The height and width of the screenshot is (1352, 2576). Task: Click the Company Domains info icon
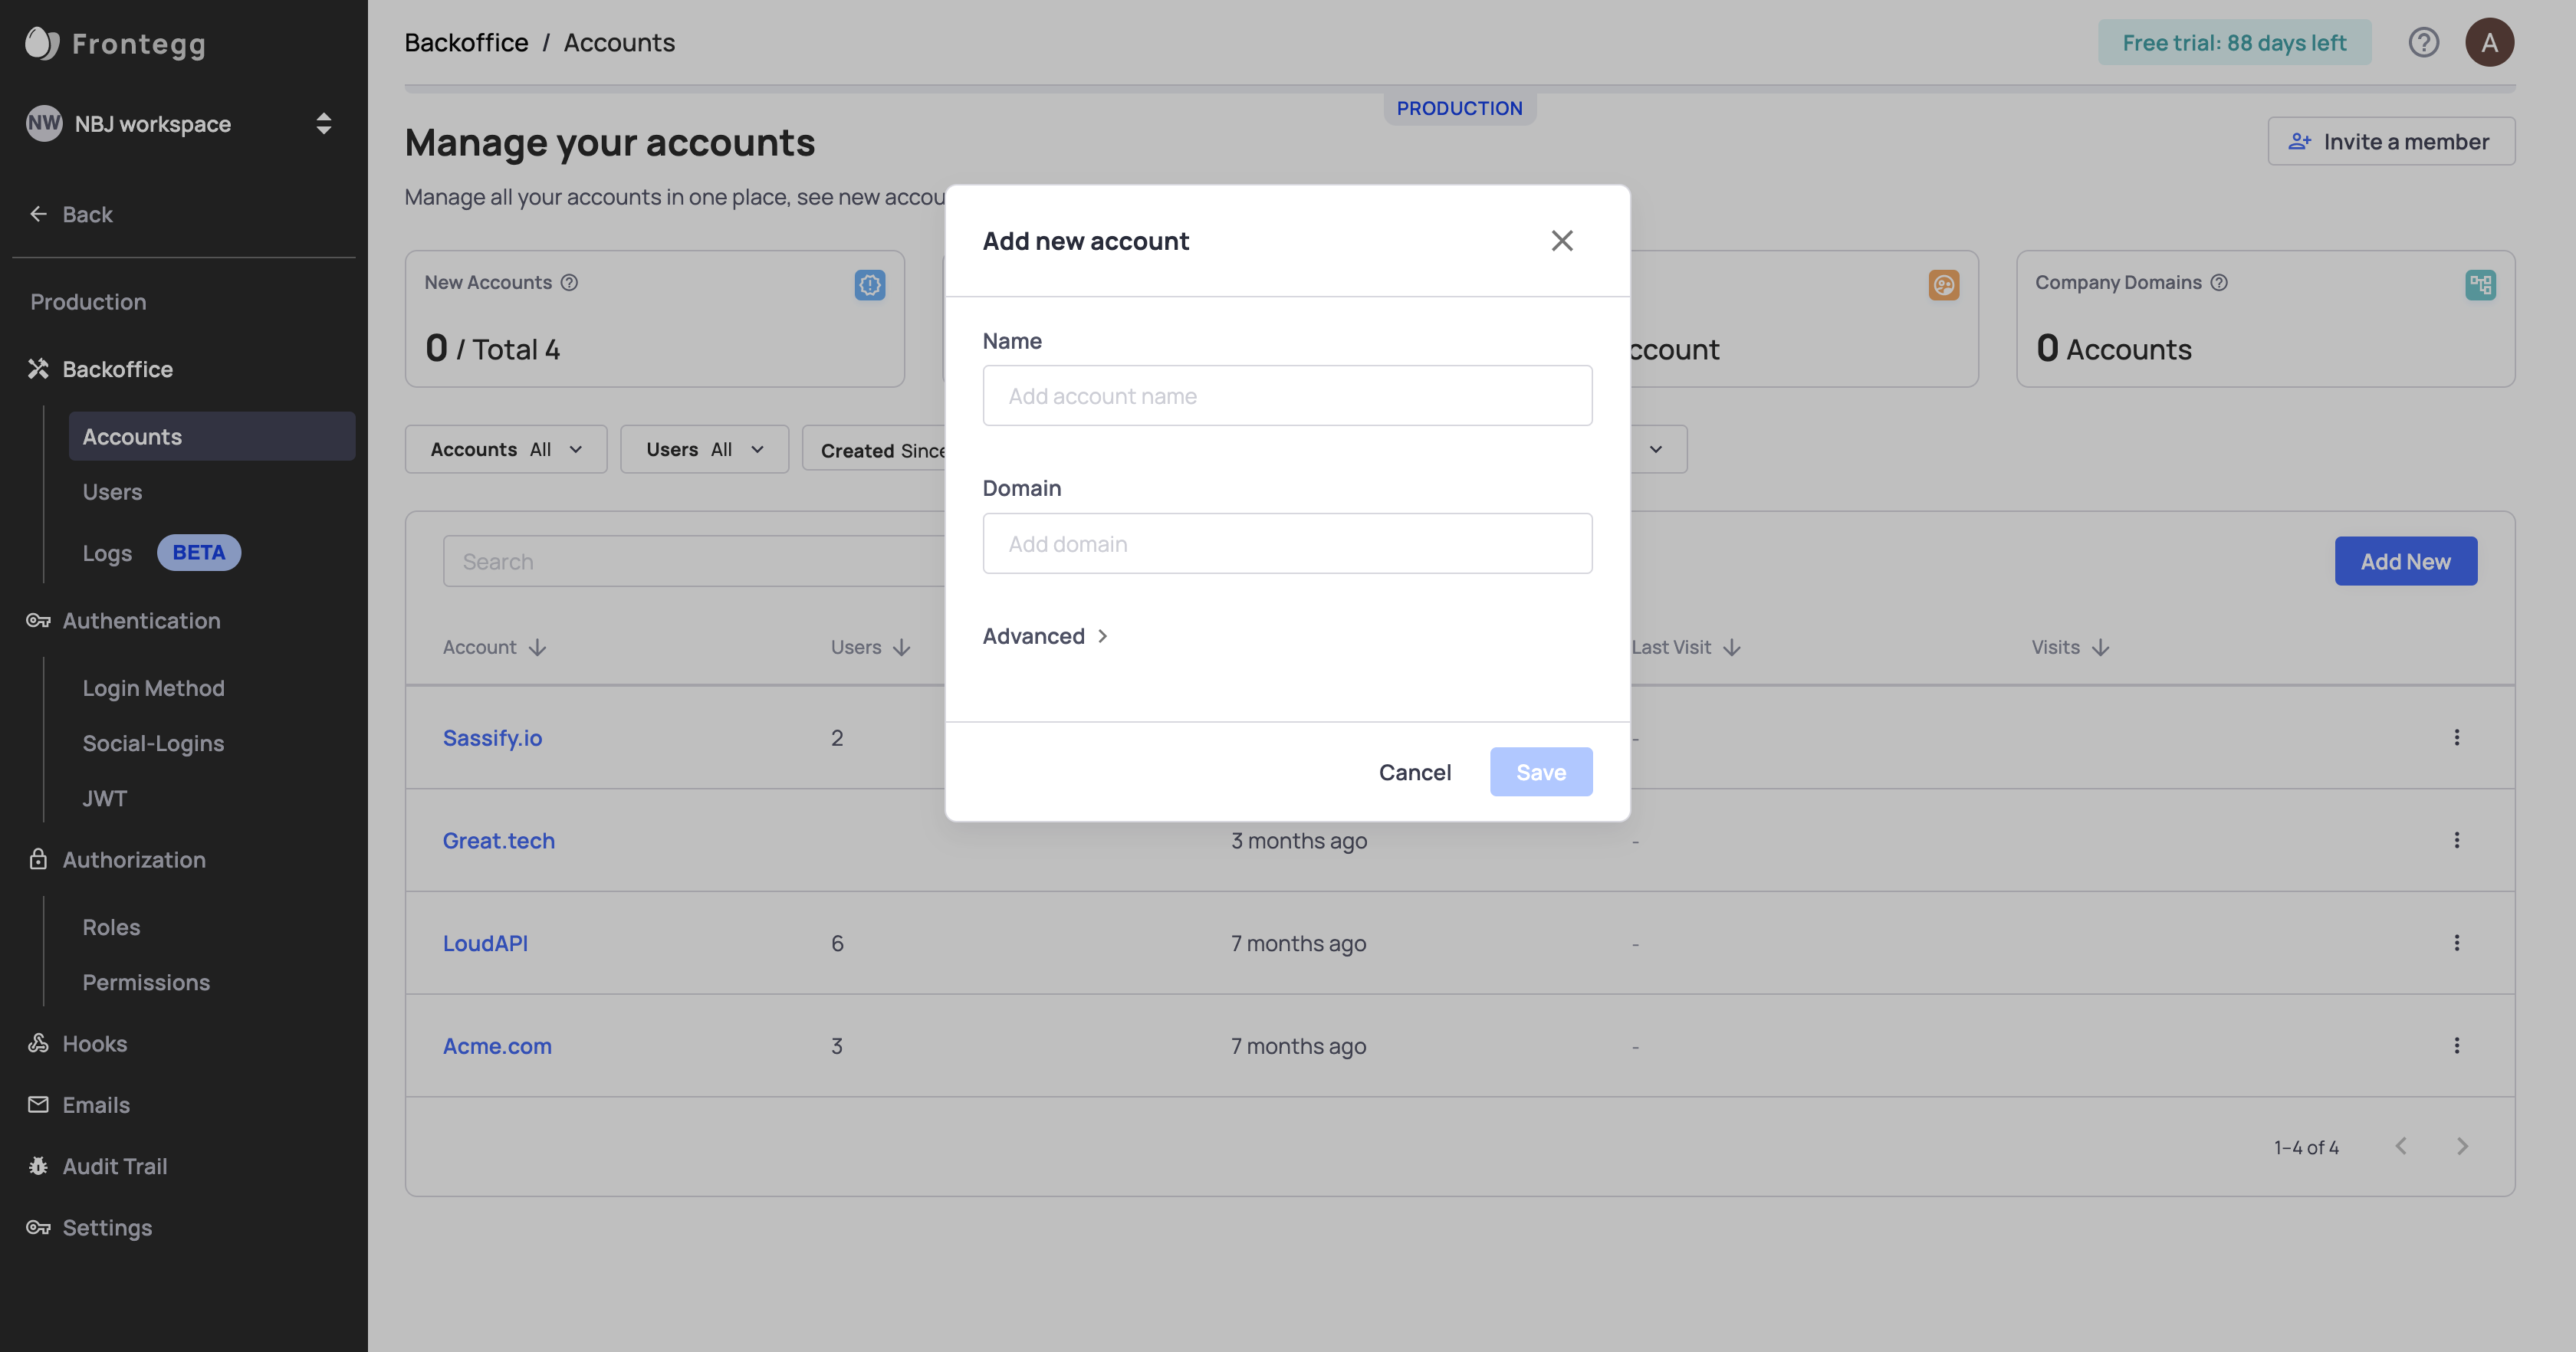point(2219,283)
